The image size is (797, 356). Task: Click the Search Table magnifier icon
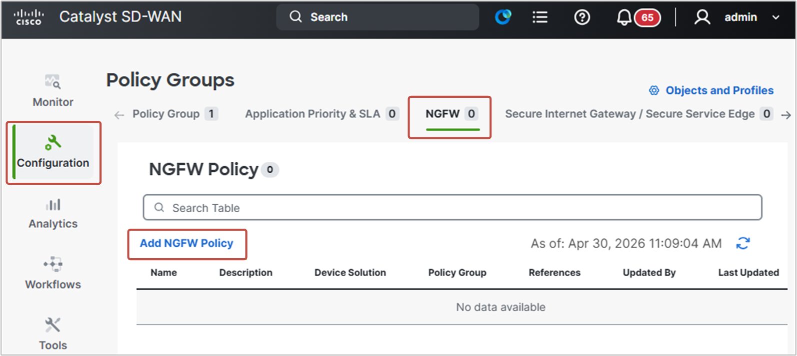coord(159,207)
